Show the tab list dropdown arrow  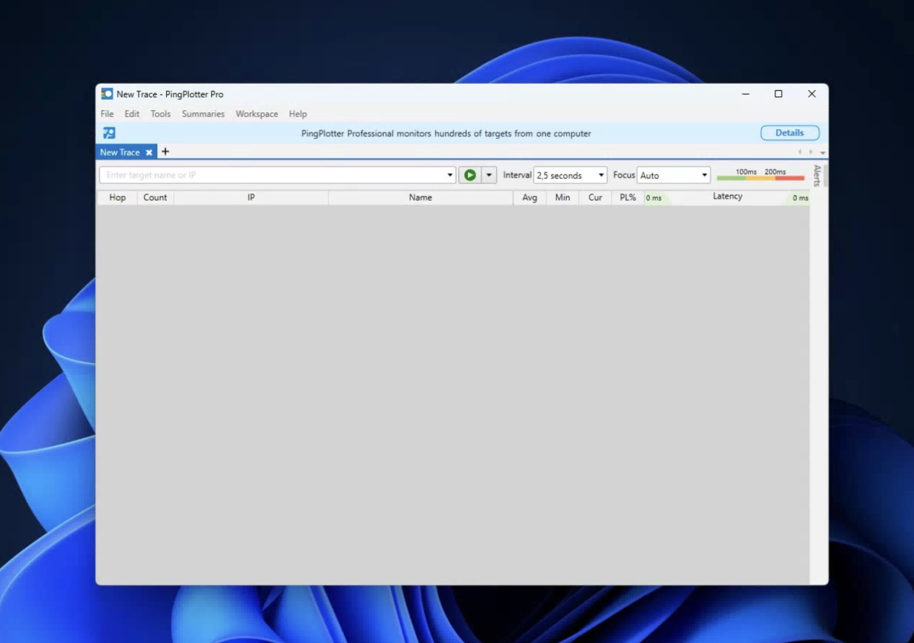pyautogui.click(x=823, y=153)
